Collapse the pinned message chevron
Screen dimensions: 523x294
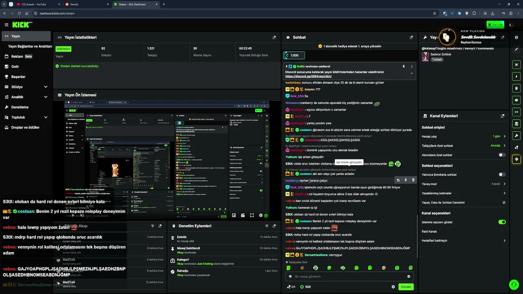coord(411,73)
